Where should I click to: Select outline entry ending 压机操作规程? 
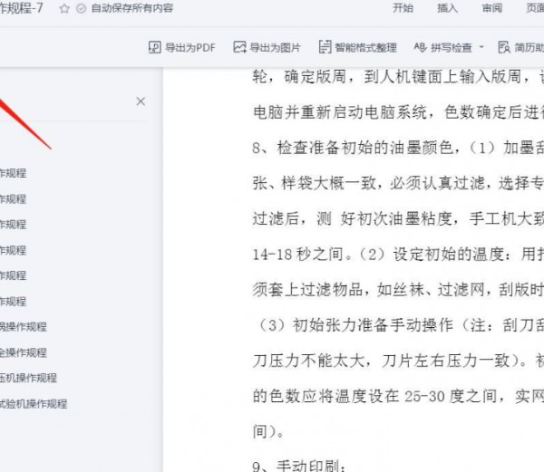pyautogui.click(x=28, y=378)
